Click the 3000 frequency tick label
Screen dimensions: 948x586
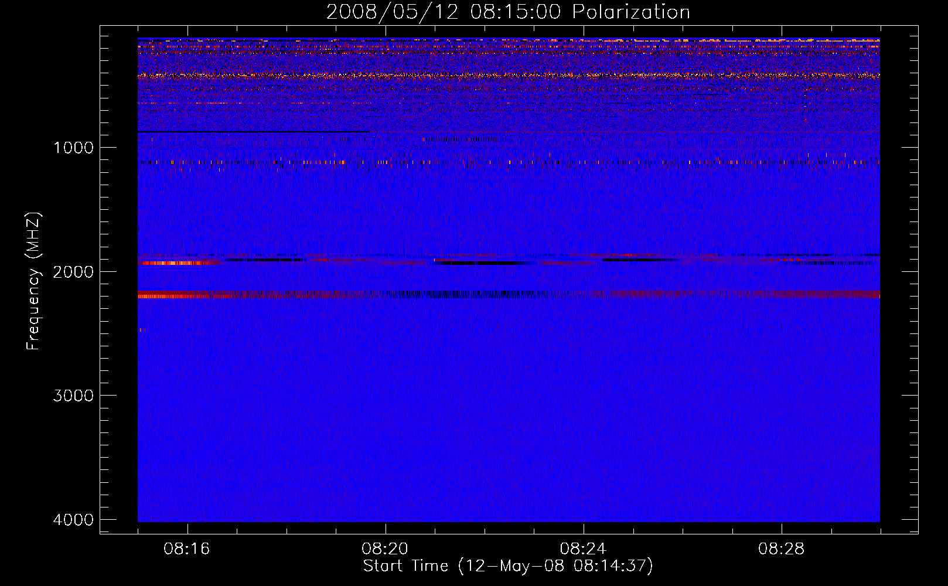point(73,396)
